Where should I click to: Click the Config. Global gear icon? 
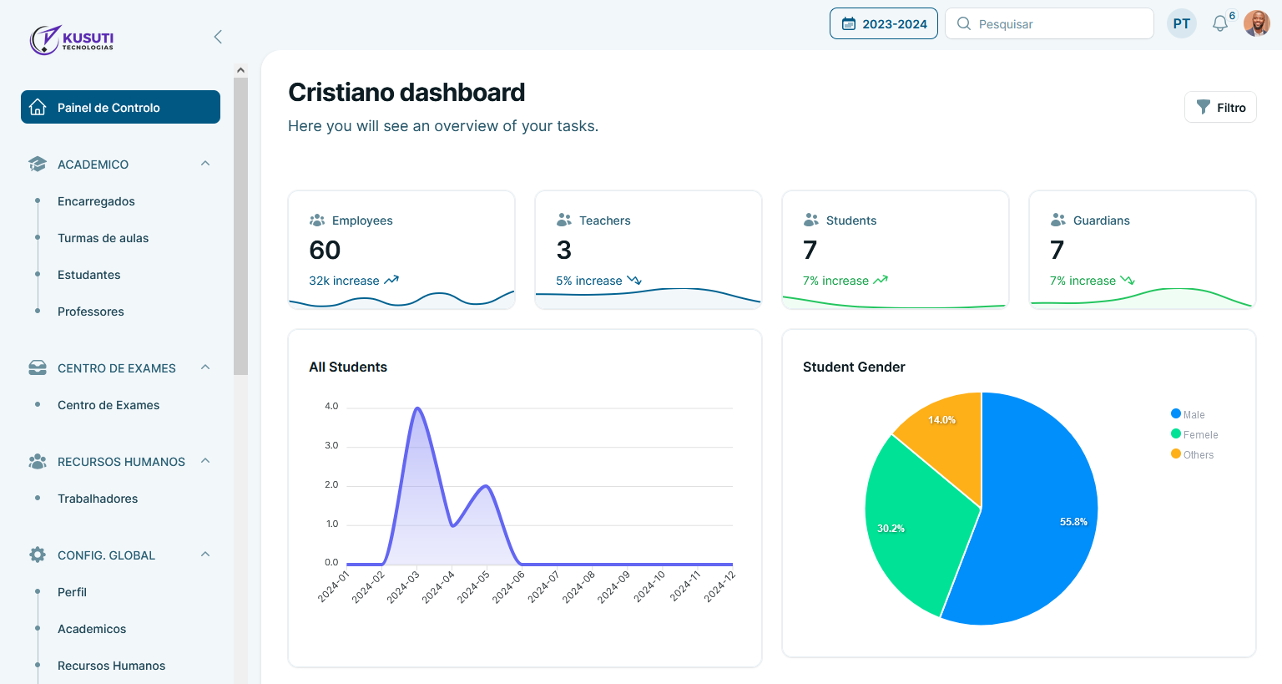point(38,555)
